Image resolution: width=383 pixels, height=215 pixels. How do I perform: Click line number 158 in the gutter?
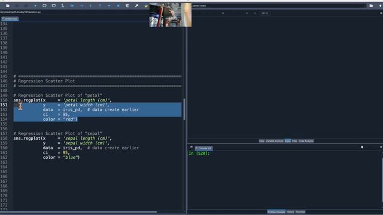4,139
